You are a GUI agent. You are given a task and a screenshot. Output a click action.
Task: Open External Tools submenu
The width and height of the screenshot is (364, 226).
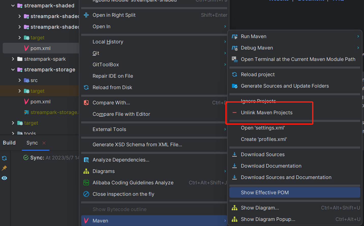tap(154, 129)
